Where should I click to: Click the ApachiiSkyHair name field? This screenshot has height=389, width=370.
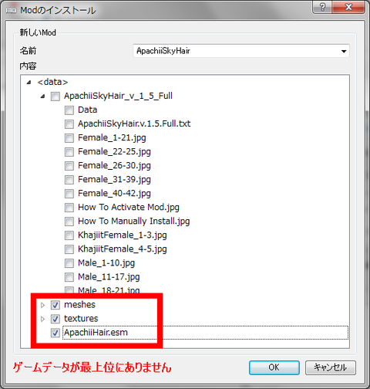tap(241, 51)
